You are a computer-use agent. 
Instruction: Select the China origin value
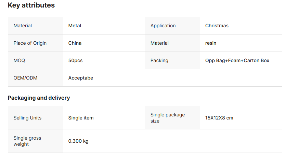click(75, 43)
